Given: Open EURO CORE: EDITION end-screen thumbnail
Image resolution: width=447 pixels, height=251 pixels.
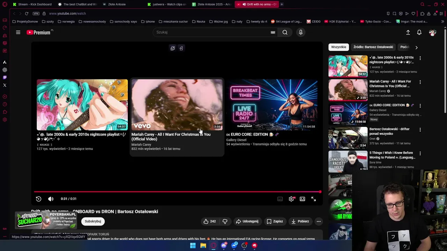Looking at the screenshot, I should pos(272,105).
